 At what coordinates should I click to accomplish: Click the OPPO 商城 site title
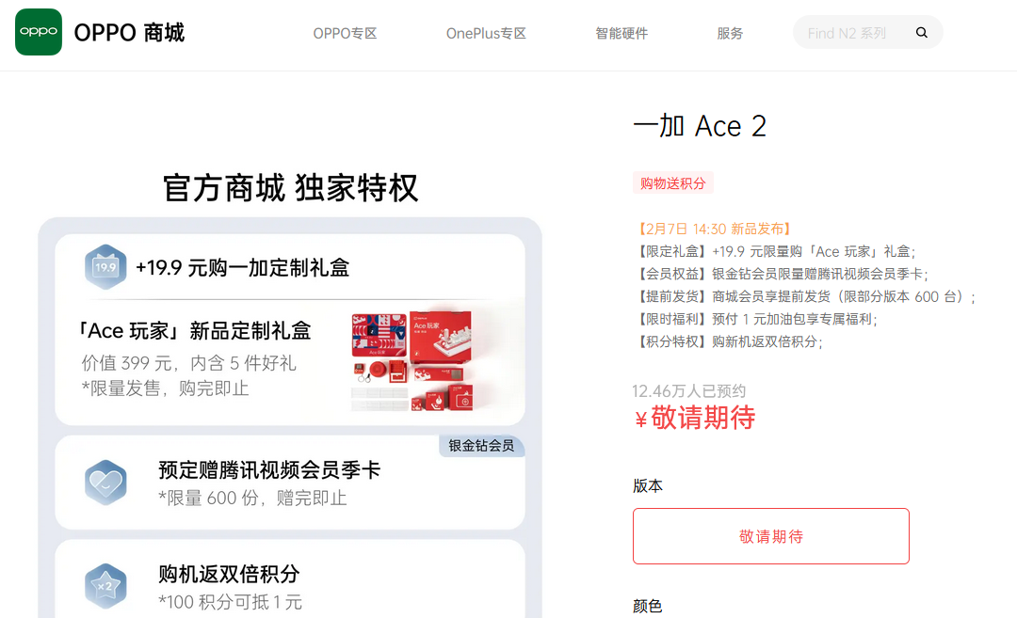(130, 32)
